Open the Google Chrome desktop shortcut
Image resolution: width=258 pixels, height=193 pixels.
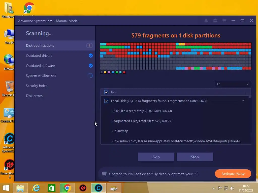tap(29, 8)
